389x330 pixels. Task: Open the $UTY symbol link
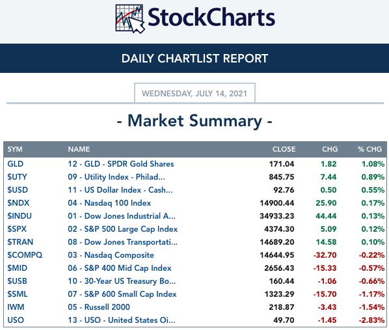(x=17, y=177)
